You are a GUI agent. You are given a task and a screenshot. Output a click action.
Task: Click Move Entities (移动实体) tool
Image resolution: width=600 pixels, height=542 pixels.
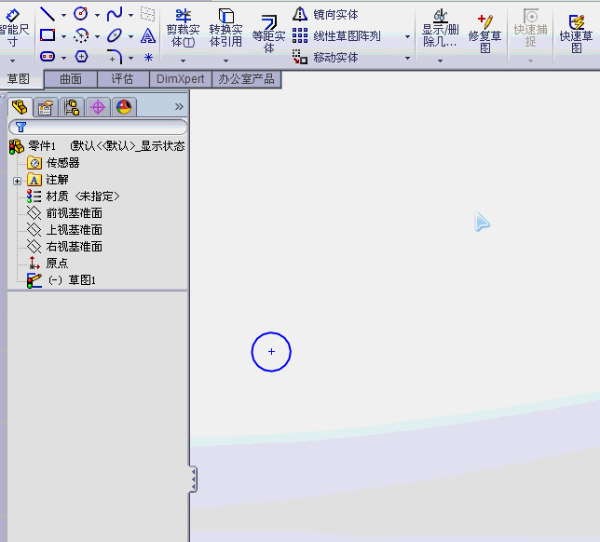[325, 58]
